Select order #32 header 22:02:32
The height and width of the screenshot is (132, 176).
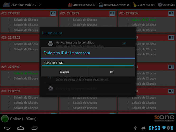(20, 91)
